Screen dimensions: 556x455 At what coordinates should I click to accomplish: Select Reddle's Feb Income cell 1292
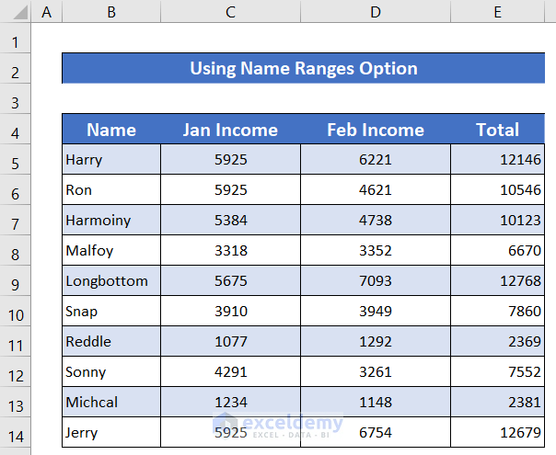point(376,342)
